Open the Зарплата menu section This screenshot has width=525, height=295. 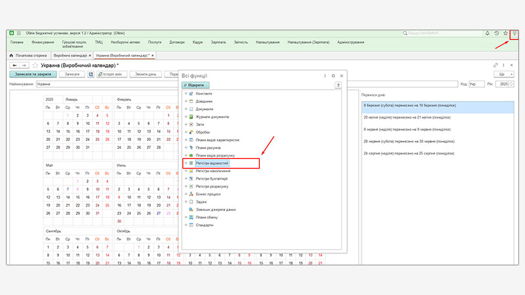pos(219,42)
